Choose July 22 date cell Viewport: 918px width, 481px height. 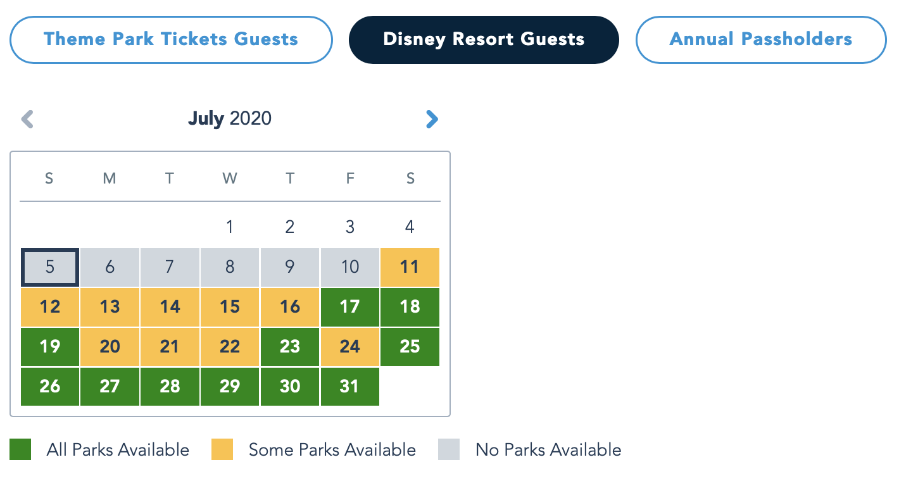pyautogui.click(x=229, y=346)
